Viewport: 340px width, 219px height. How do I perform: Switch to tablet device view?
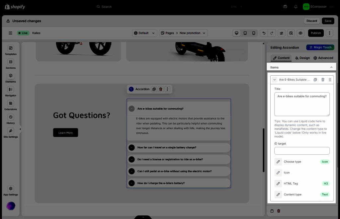pyautogui.click(x=245, y=33)
